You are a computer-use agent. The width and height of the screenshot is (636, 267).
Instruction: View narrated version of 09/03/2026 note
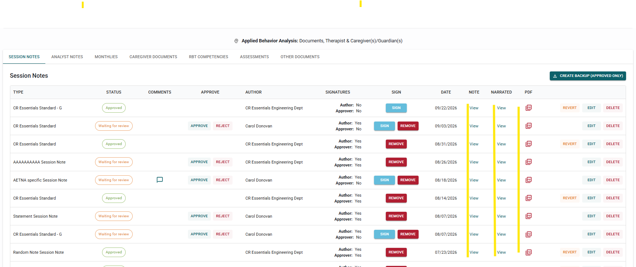(501, 126)
